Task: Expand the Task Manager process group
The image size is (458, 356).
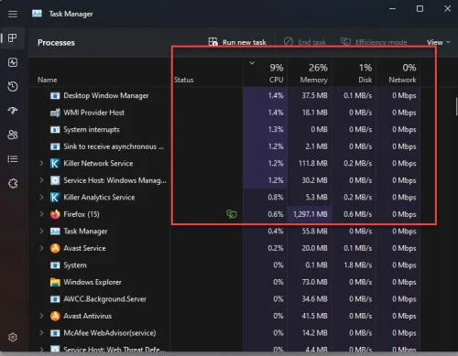Action: click(41, 232)
